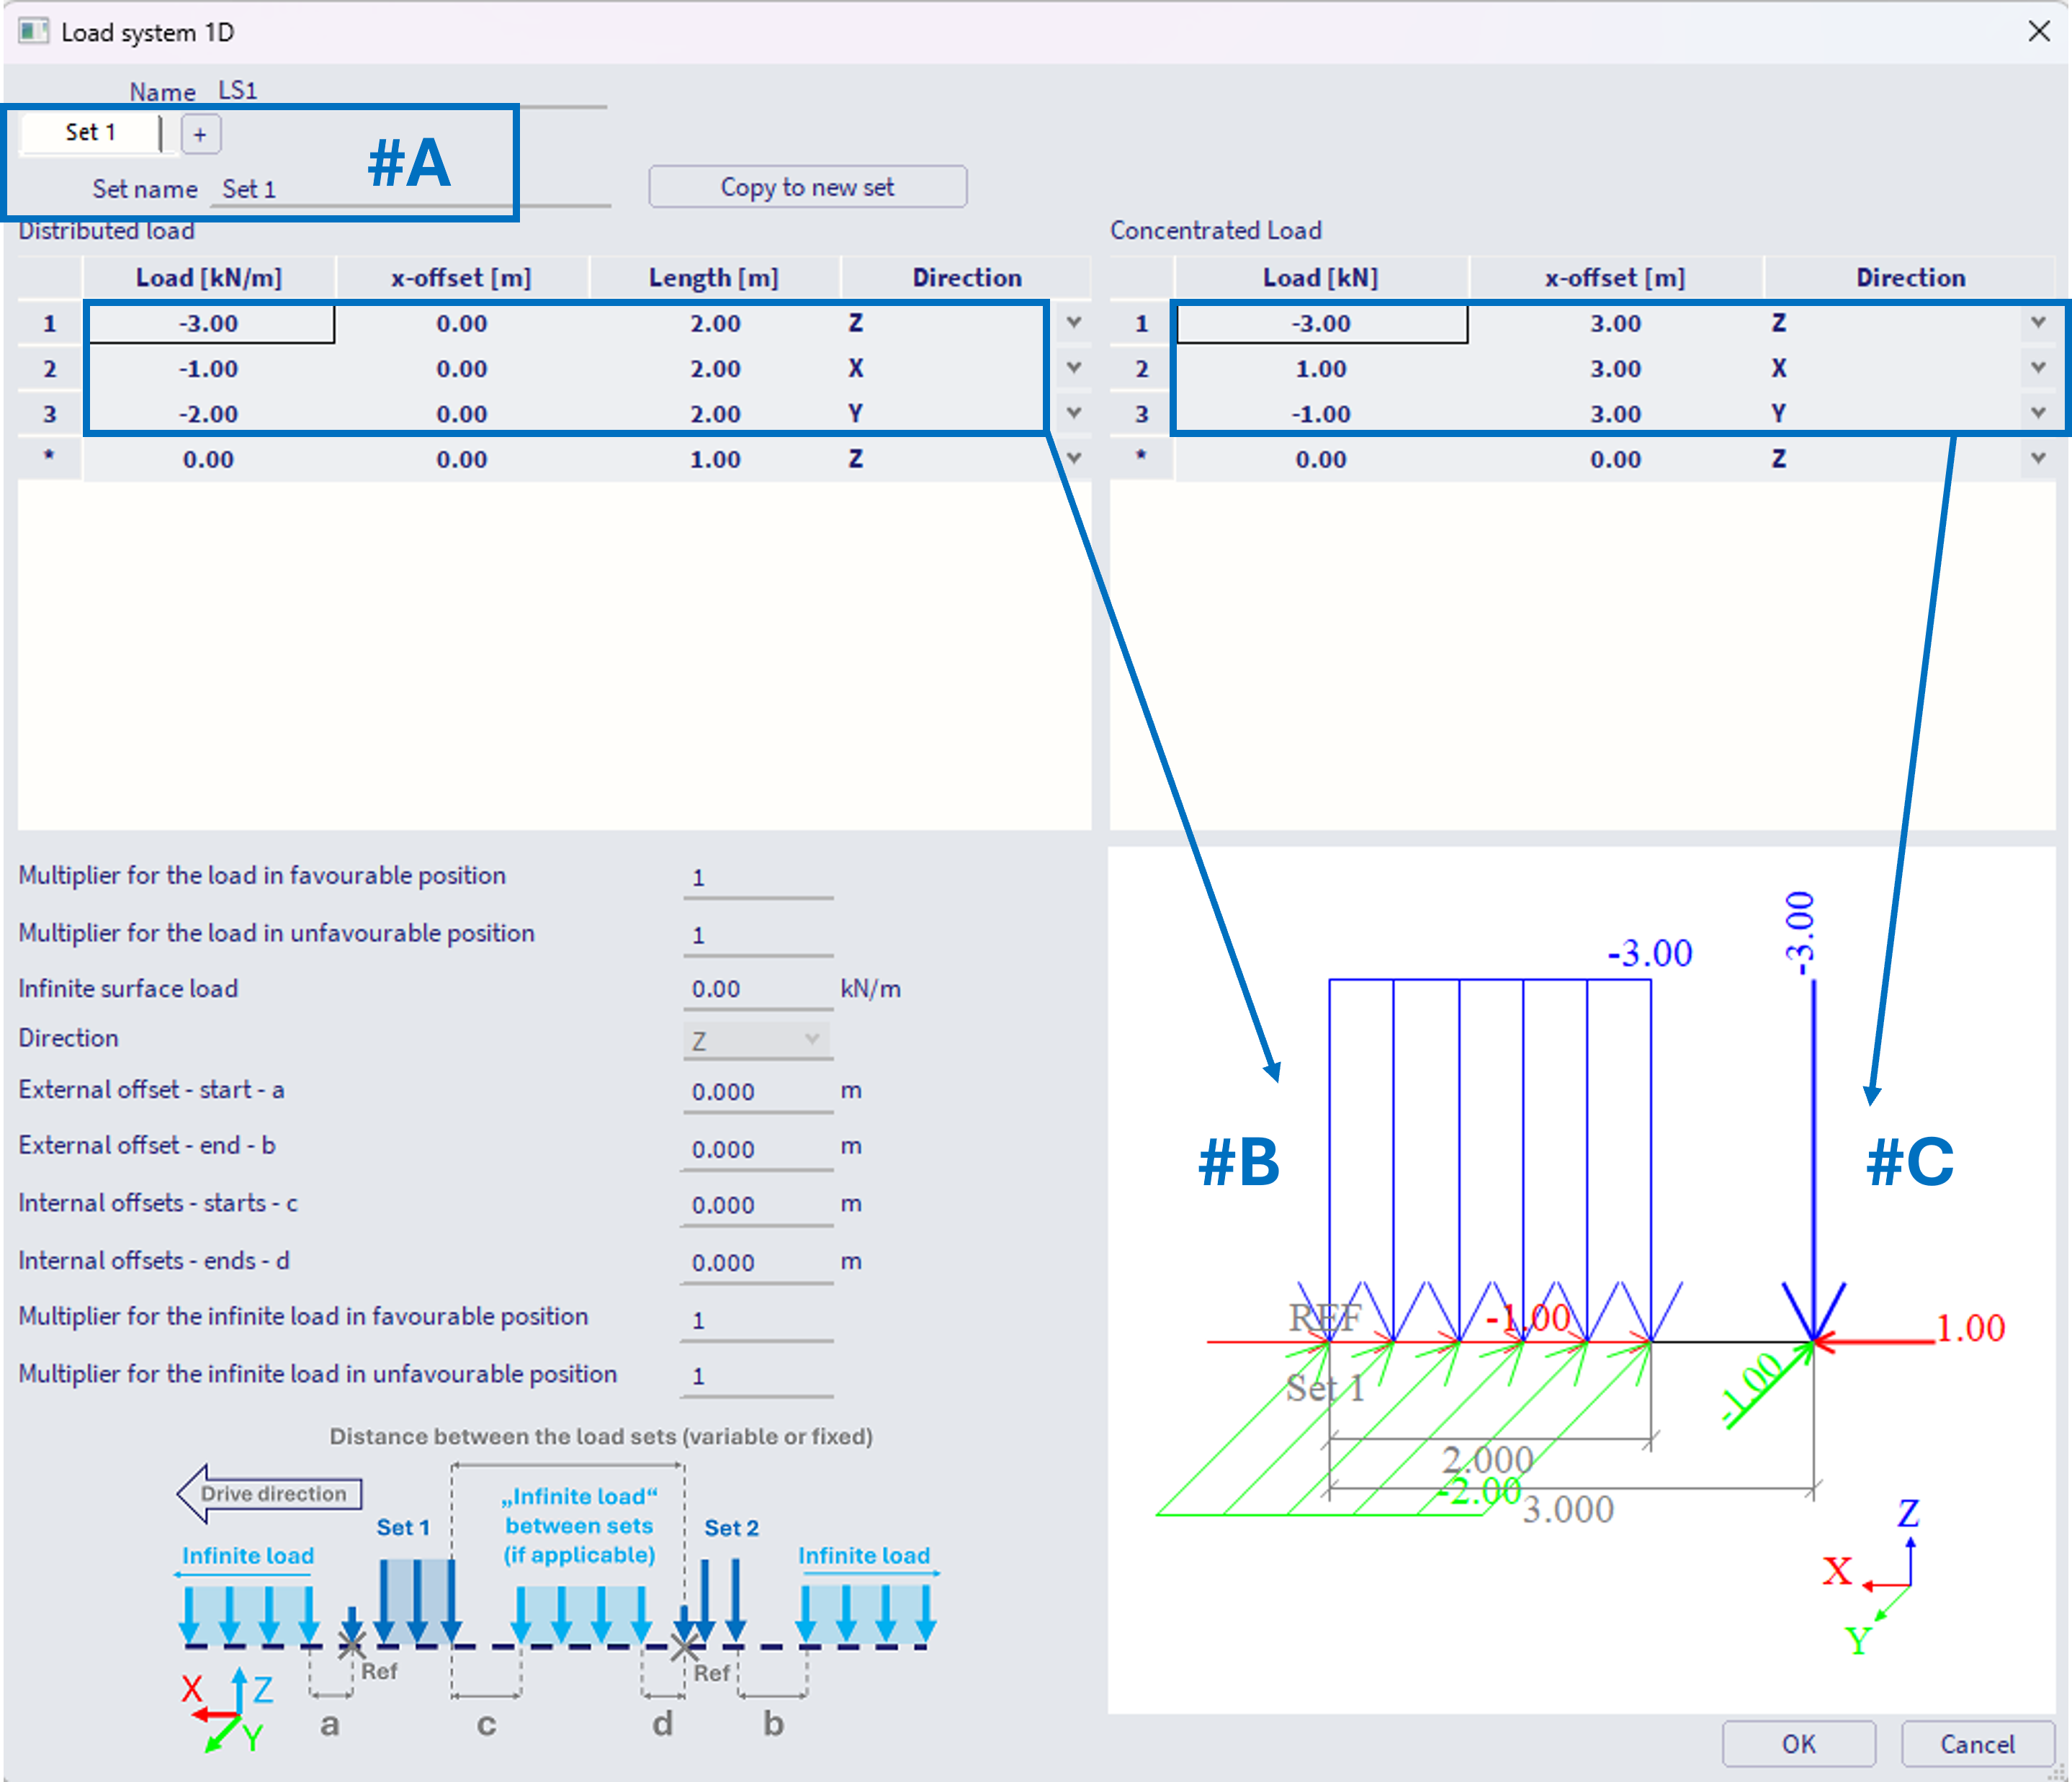Screen dimensions: 2072x1782
Task: Click the Load system 1D window icon
Action: pos(33,31)
